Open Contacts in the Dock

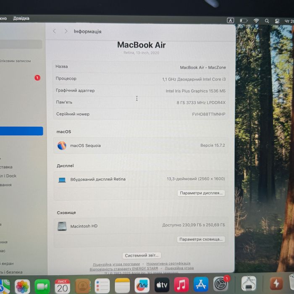(83, 286)
